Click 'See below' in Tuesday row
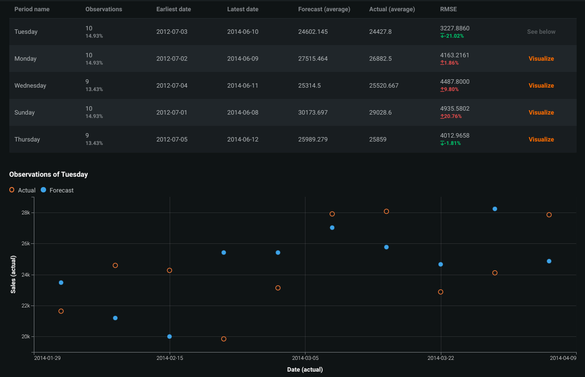 [541, 32]
